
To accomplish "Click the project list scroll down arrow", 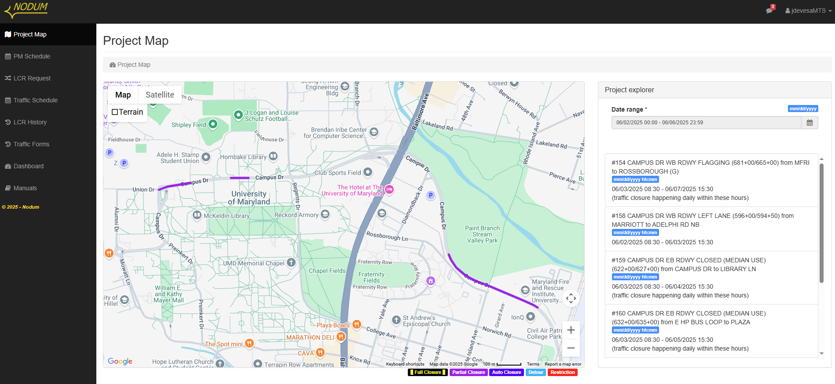I will 821,353.
